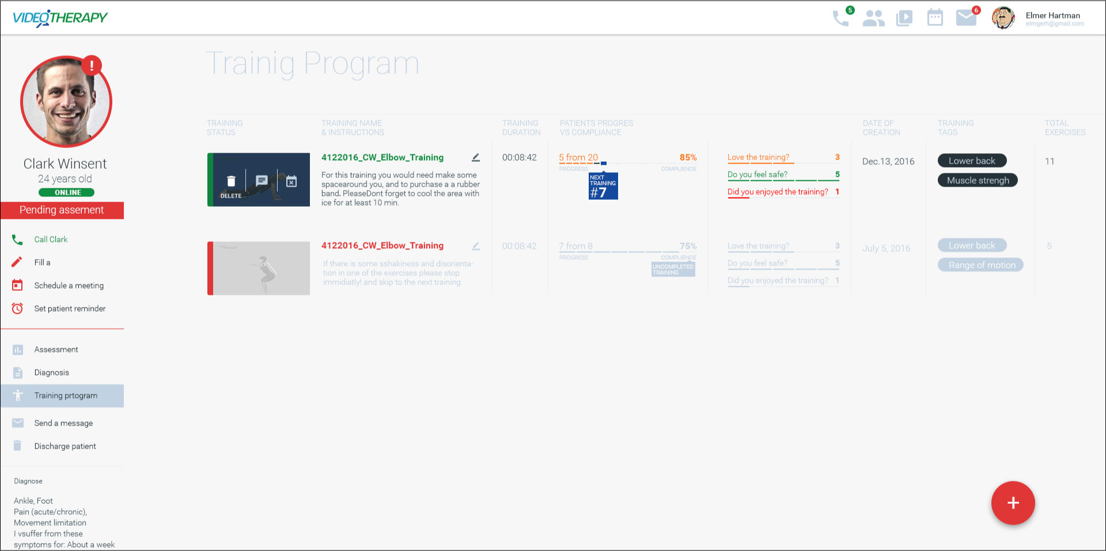Select the Training prtogram menu item
1106x551 pixels.
click(x=62, y=396)
